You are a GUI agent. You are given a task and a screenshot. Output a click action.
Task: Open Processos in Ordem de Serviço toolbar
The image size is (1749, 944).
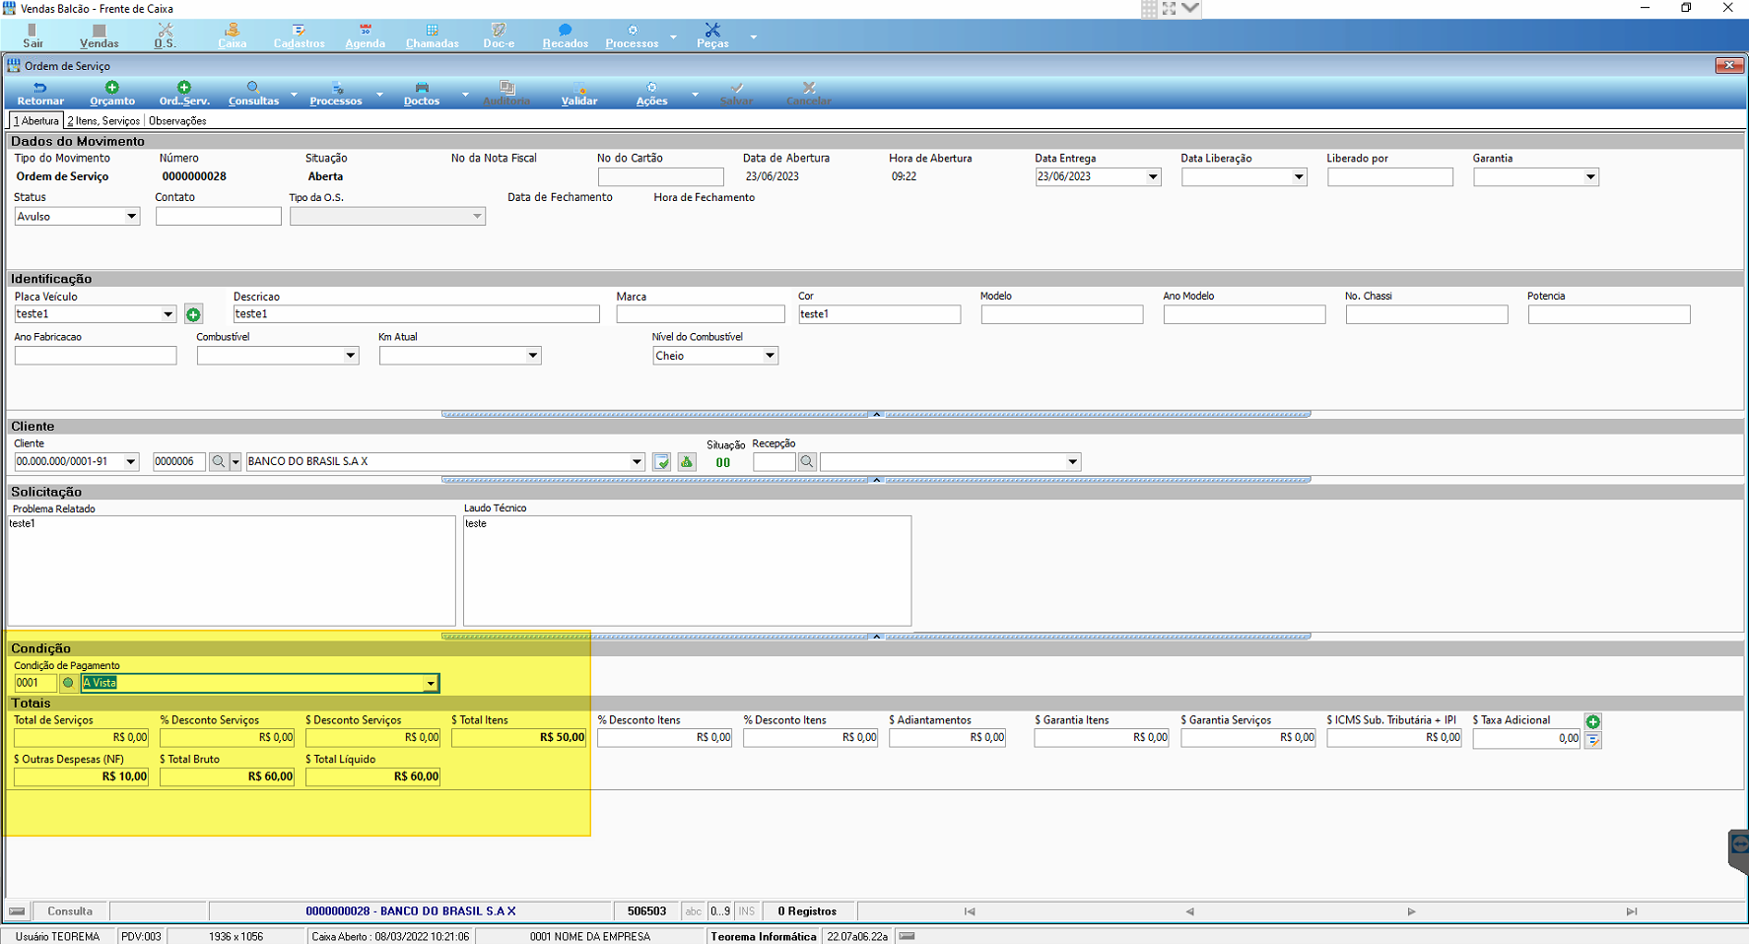[335, 94]
